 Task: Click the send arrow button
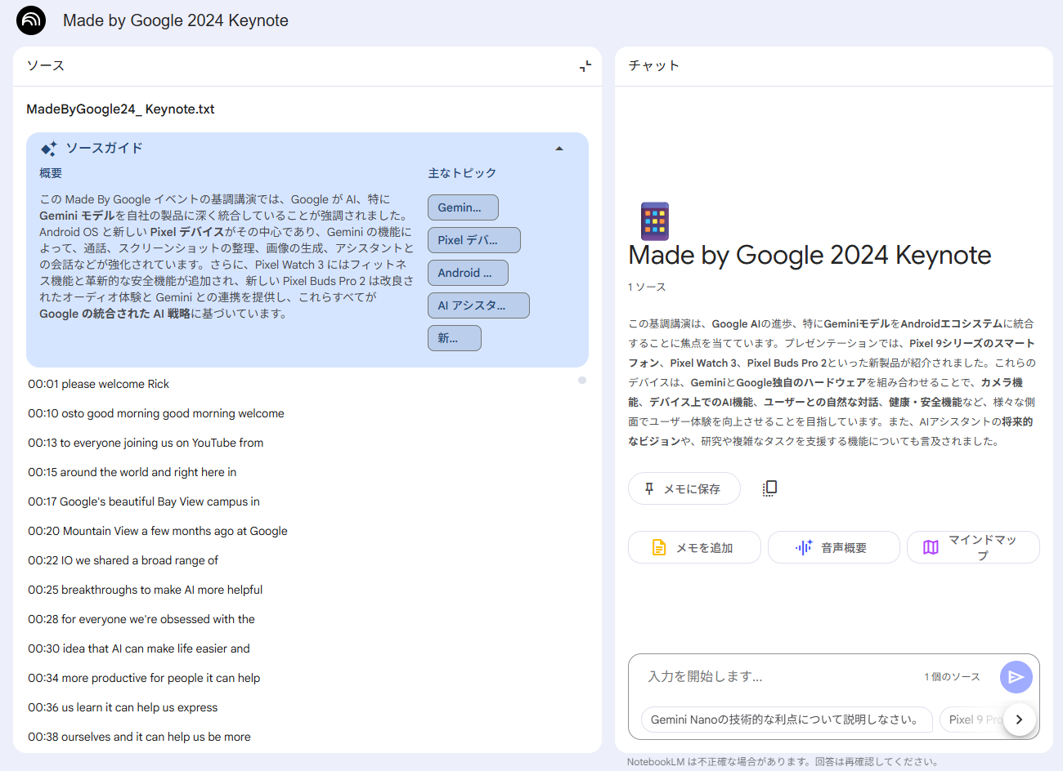pyautogui.click(x=1016, y=677)
